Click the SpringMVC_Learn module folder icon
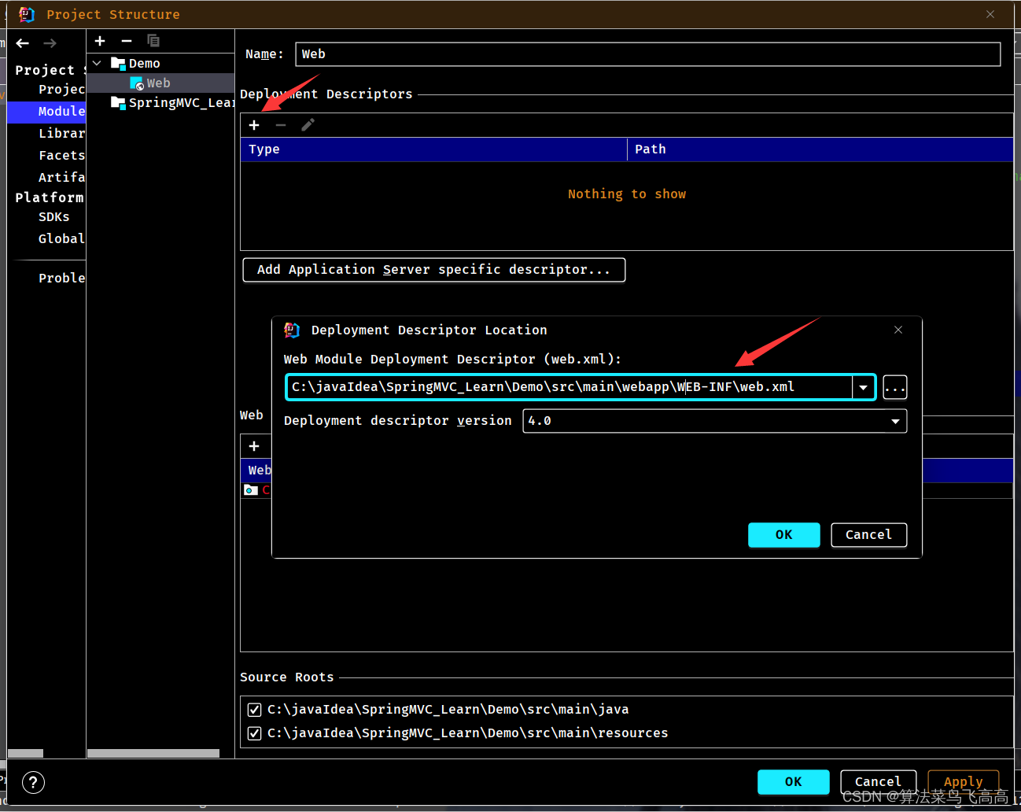This screenshot has width=1021, height=812. pos(118,102)
